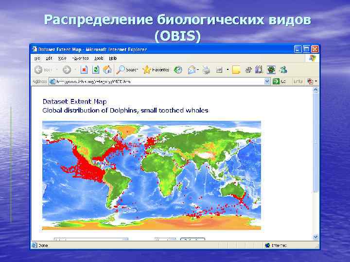Open the PDF icon dropdown arrow
Image resolution: width=350 pixels, height=262 pixels.
pos(316,82)
